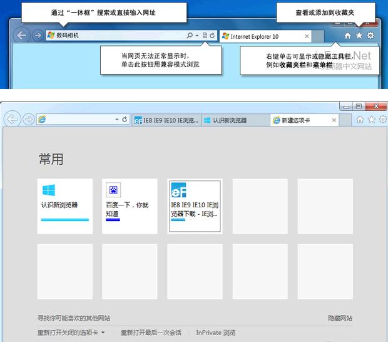Click the Forward arrow in the lower browser
Screen dimensions: 388x342
(x=28, y=119)
